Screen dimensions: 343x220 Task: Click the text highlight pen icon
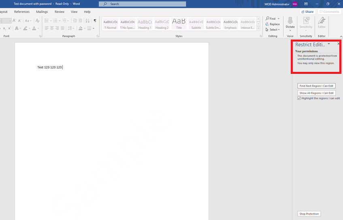coord(26,28)
